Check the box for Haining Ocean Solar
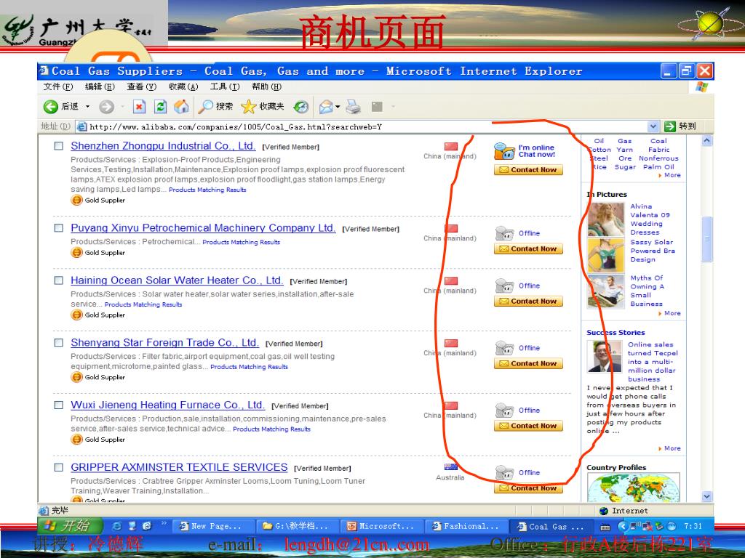 pos(58,280)
